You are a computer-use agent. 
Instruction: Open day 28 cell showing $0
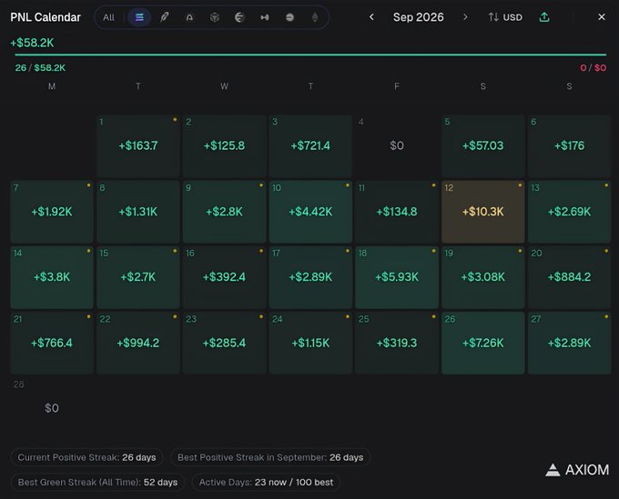pyautogui.click(x=52, y=408)
